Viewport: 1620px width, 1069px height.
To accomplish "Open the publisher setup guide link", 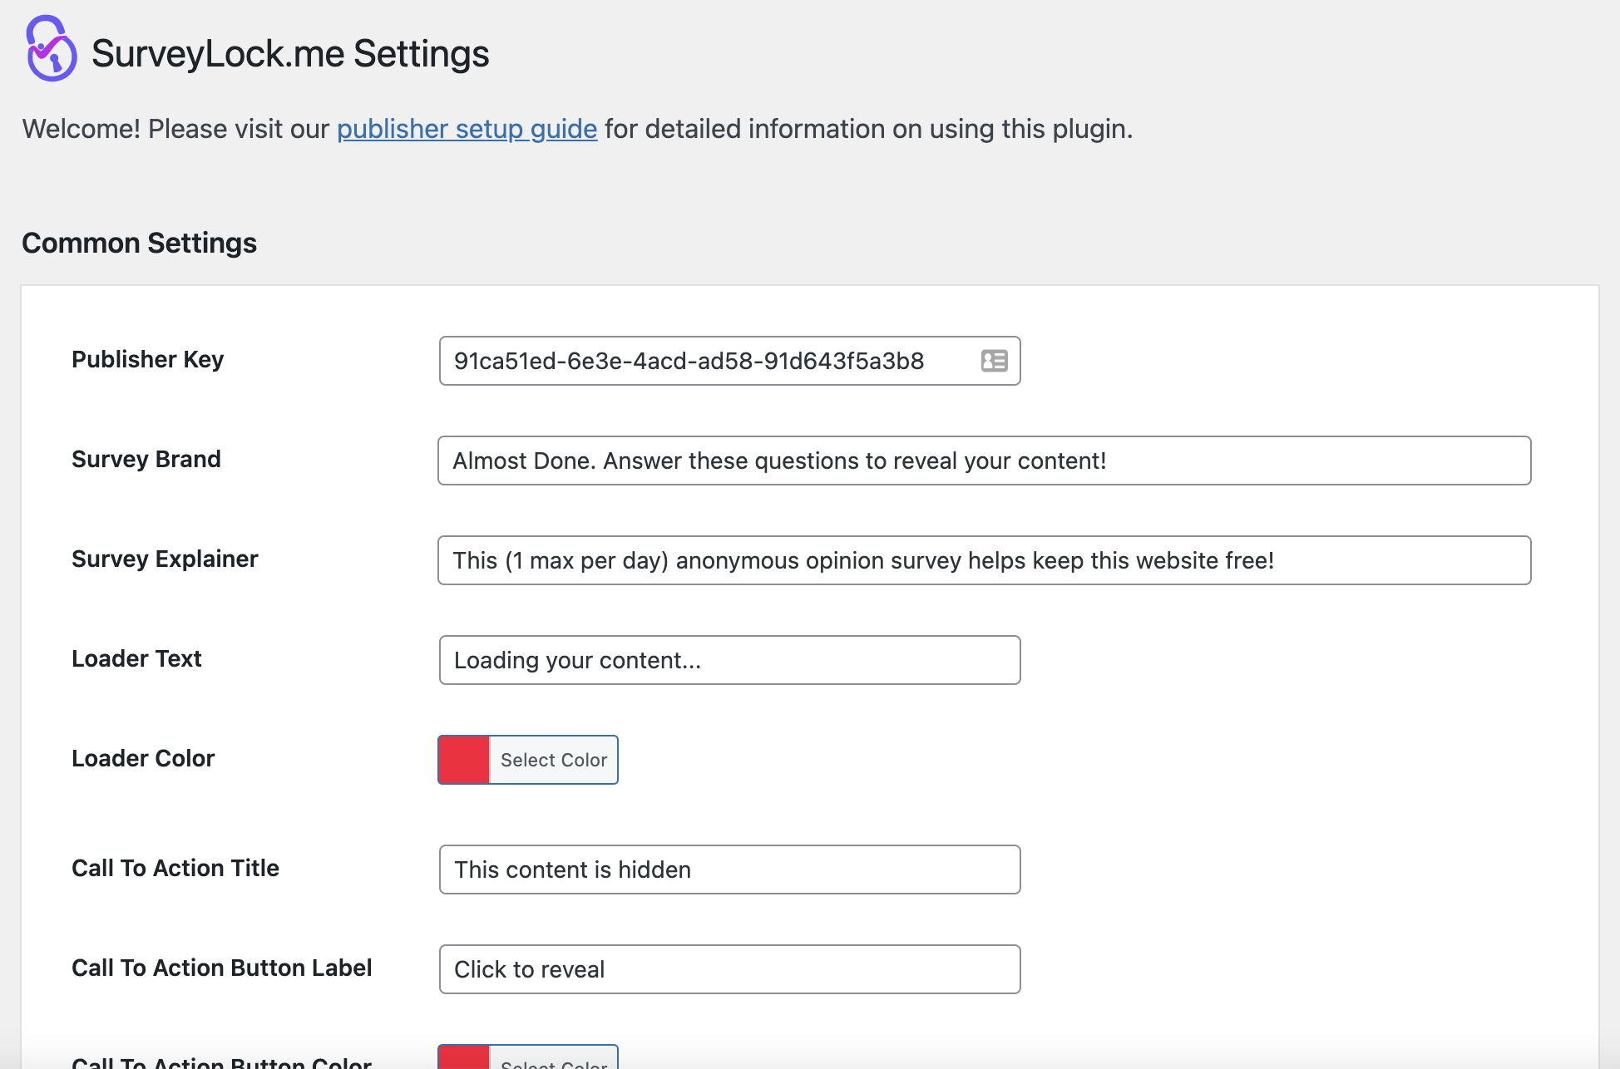I will 467,129.
